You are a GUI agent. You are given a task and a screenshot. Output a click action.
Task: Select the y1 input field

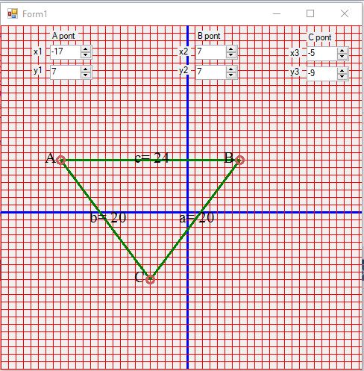66,72
